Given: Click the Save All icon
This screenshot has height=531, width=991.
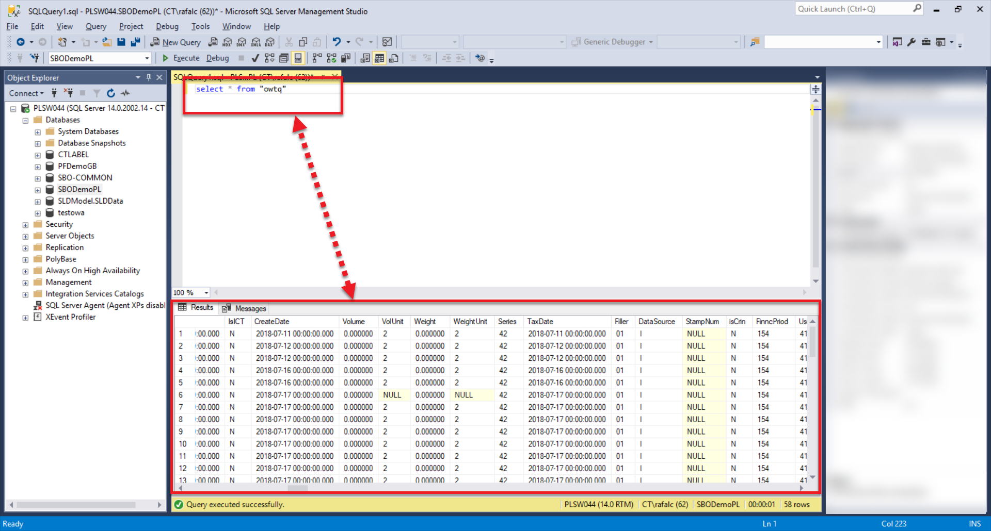Looking at the screenshot, I should point(135,42).
